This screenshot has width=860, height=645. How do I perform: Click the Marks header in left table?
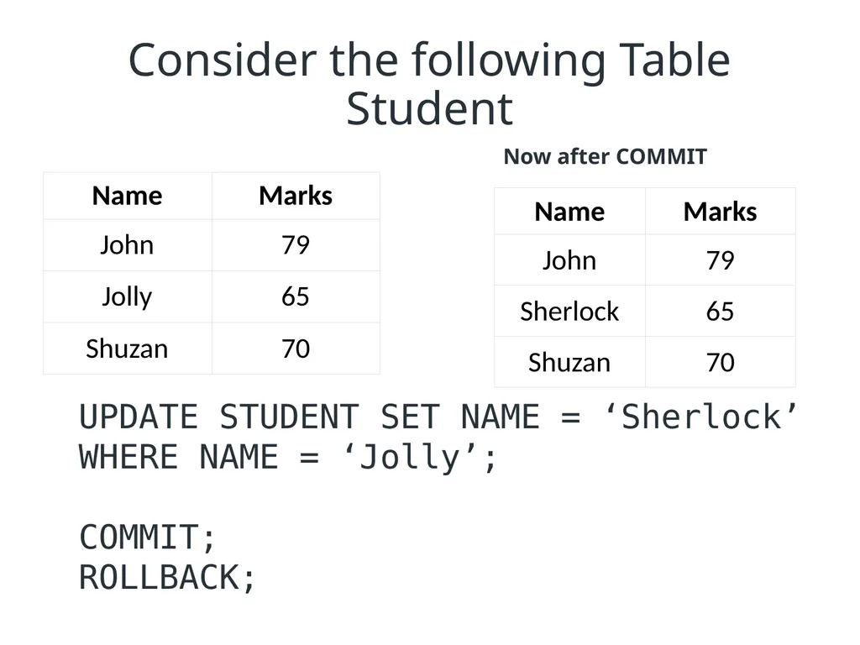click(296, 196)
